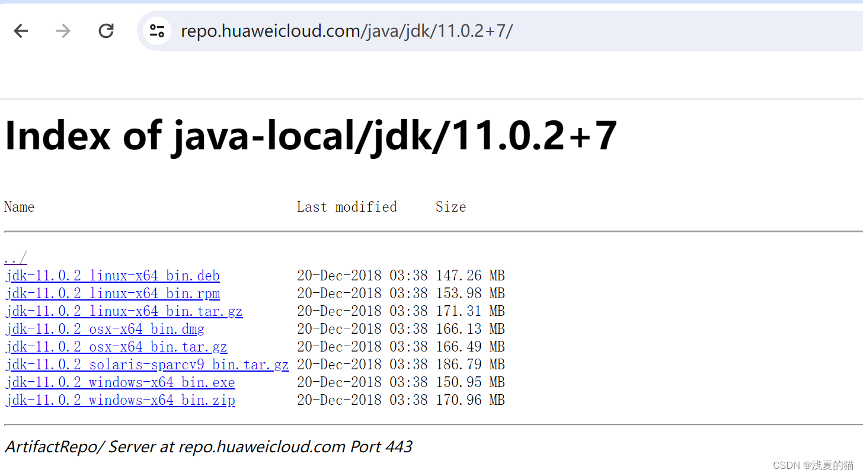Click the 170.96 MB size value
This screenshot has width=863, height=476.
pos(471,400)
